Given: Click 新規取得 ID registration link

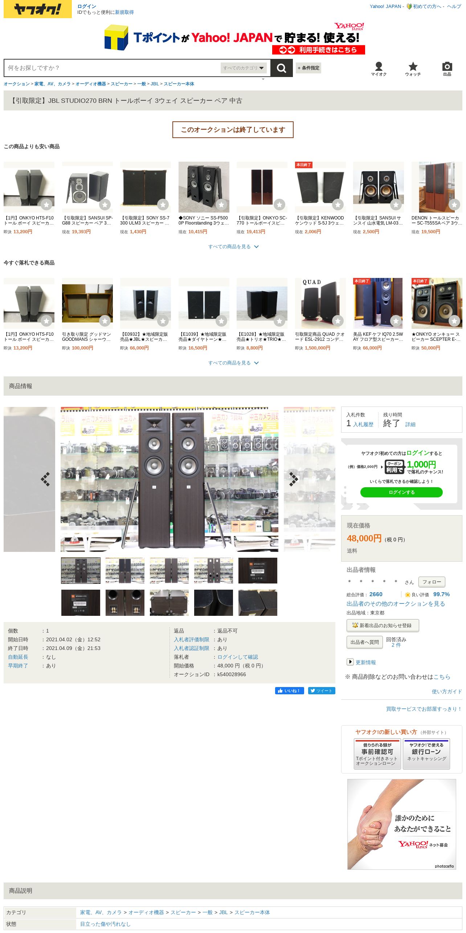Looking at the screenshot, I should pos(124,12).
